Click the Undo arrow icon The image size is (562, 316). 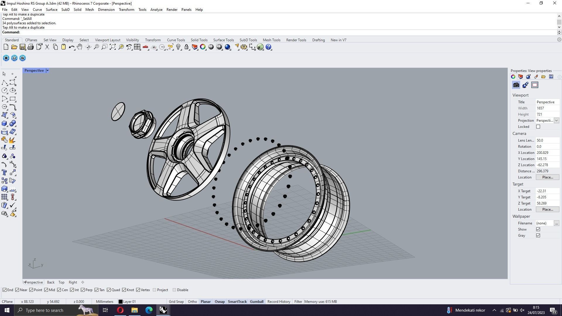[71, 47]
